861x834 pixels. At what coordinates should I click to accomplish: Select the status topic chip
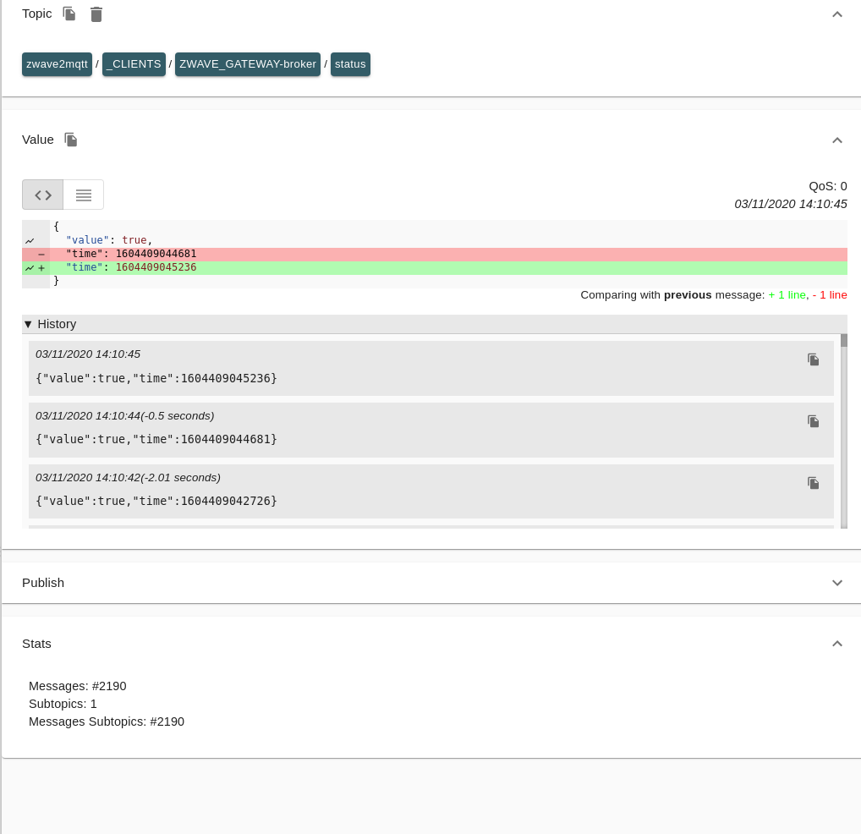(350, 63)
